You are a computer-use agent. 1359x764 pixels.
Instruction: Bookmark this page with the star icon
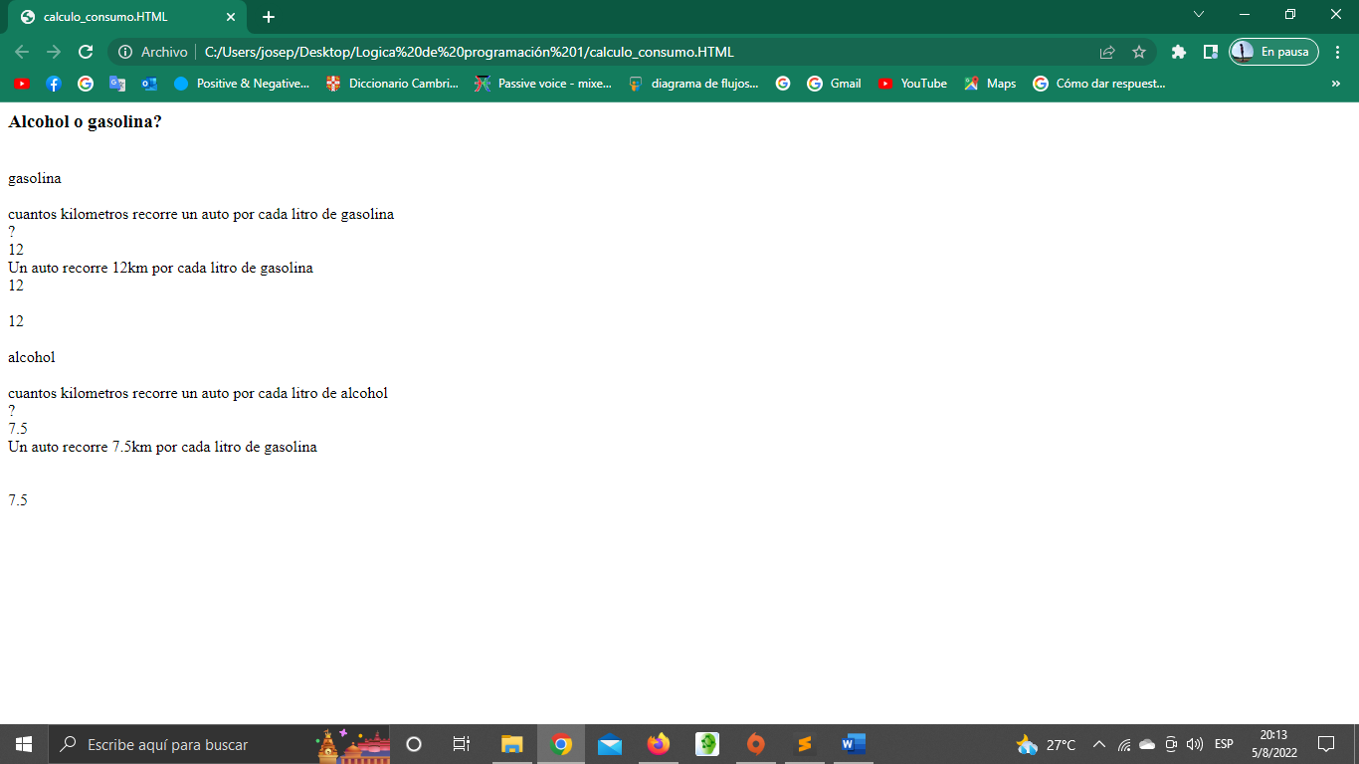tap(1139, 52)
